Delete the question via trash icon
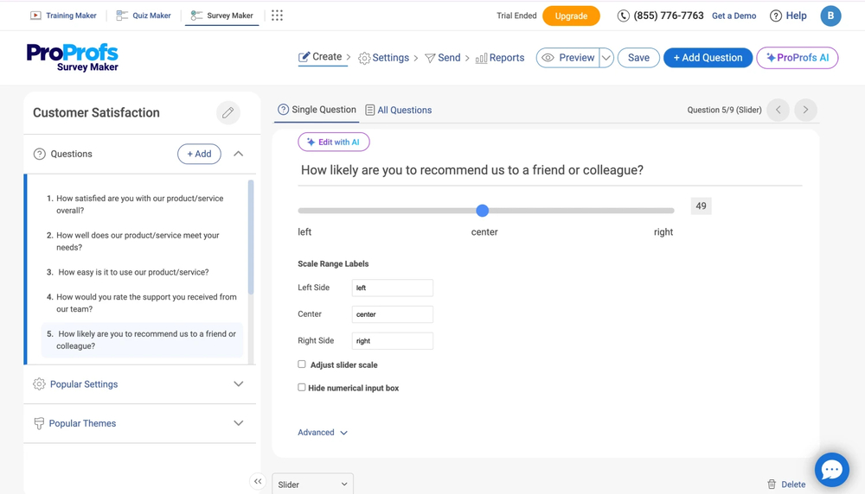This screenshot has height=494, width=865. pyautogui.click(x=772, y=484)
